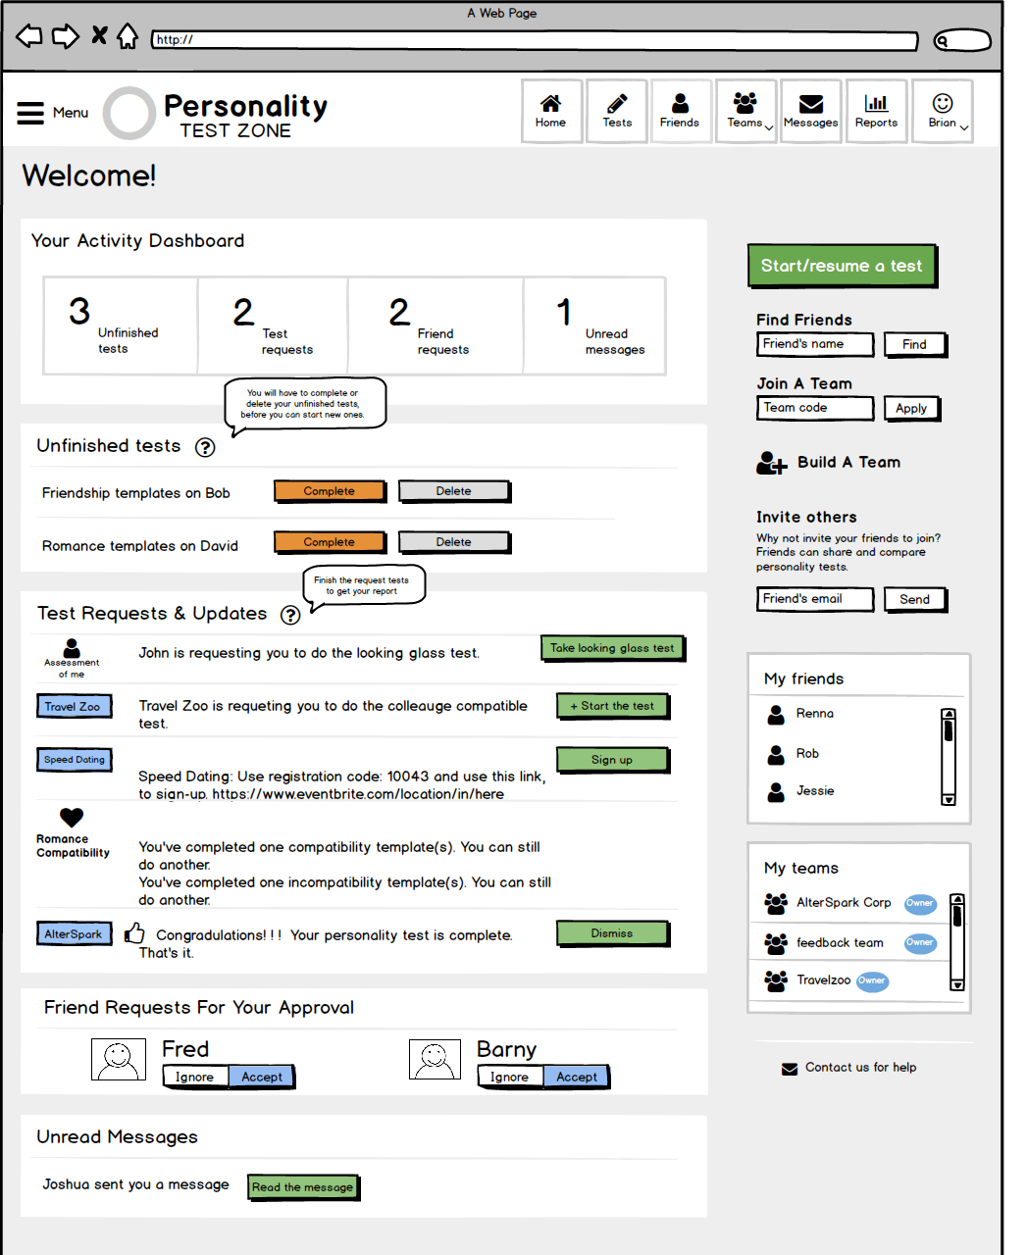Screen dimensions: 1027x1255
Task: Ignore Fred's friend request
Action: pos(194,1077)
